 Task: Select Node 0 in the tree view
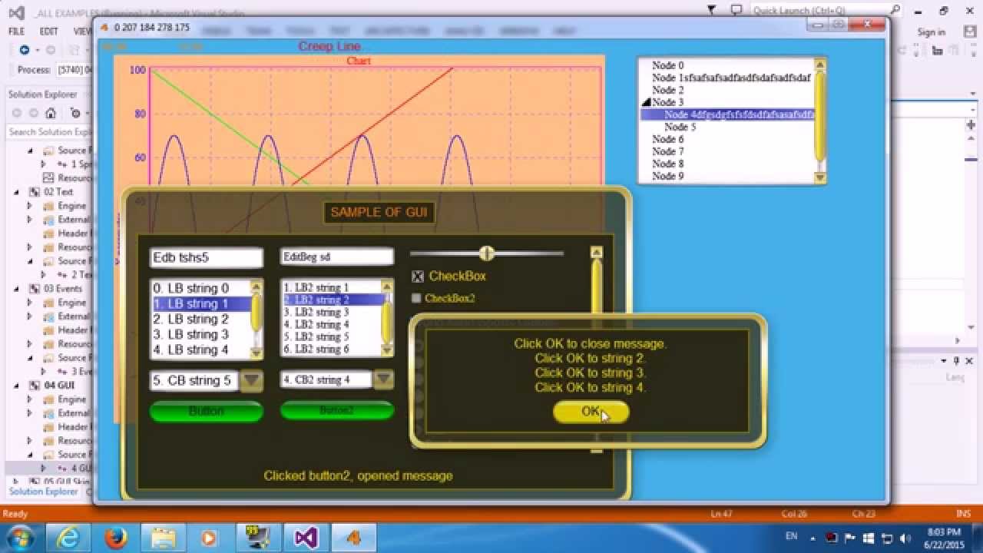(x=667, y=65)
